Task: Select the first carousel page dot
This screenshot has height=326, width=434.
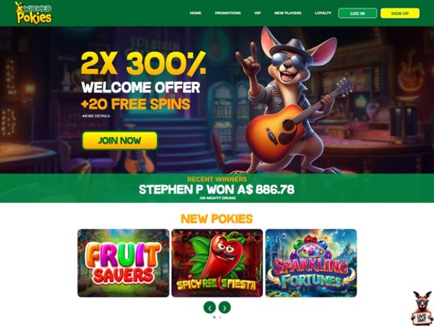Action: point(214,317)
